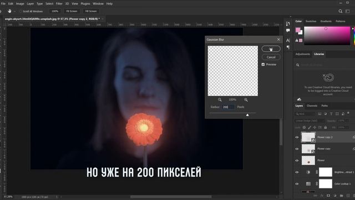
Task: Confirm Gaussian Blur with OK button
Action: (x=271, y=49)
